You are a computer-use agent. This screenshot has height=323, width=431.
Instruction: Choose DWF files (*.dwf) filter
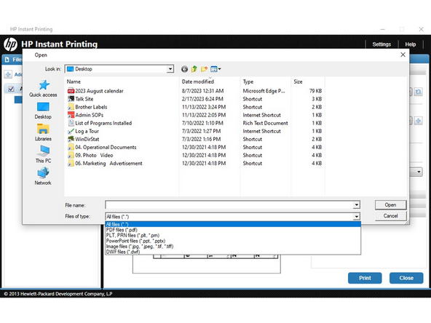(x=233, y=252)
